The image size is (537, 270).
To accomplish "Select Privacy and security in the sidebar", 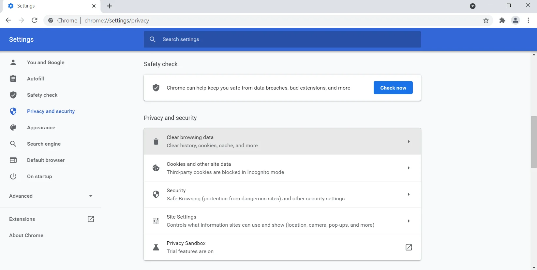I will 51,111.
